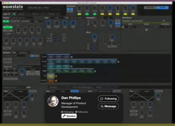Image resolution: width=175 pixels, height=126 pixels.
Task: Toggle the first yellow Mod Knob indicator
Action: [79, 14]
